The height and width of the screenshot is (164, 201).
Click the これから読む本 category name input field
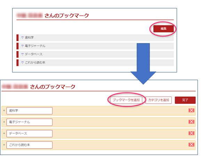click(x=29, y=145)
